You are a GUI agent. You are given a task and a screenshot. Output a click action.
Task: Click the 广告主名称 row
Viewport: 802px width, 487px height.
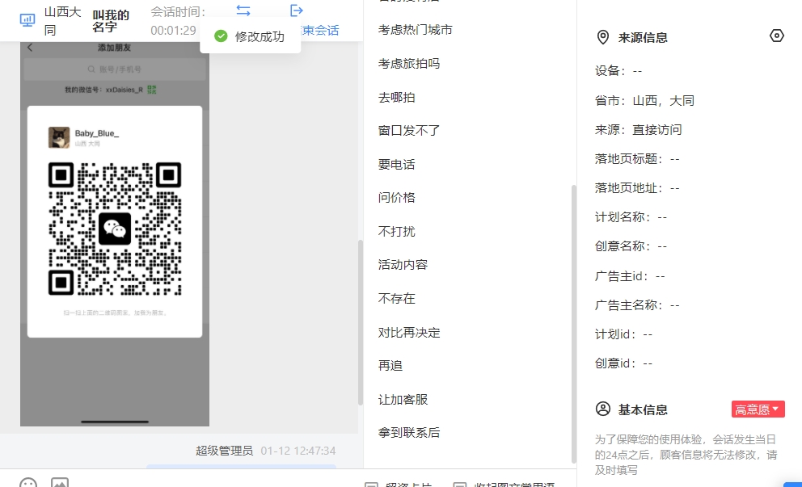coord(637,305)
